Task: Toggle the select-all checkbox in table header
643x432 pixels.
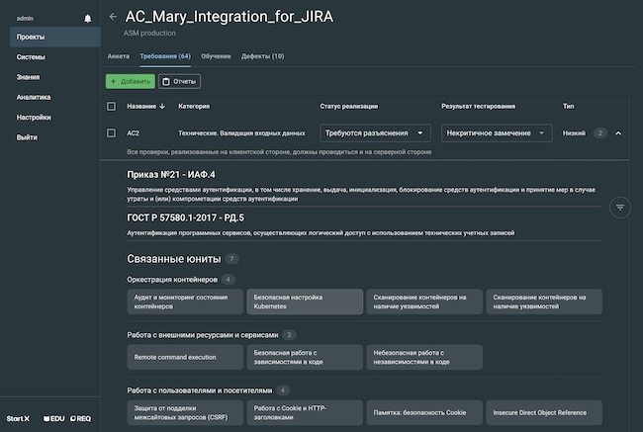Action: coord(111,106)
